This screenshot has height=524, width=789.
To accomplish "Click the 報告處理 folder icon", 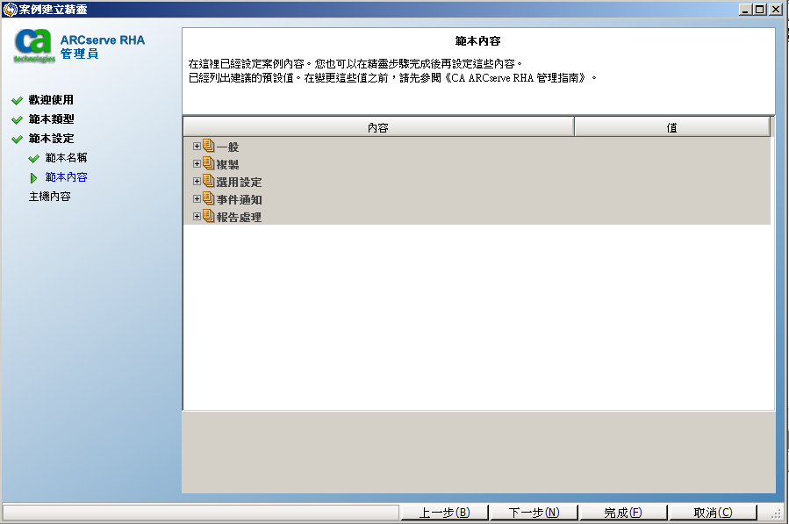I will pos(208,217).
